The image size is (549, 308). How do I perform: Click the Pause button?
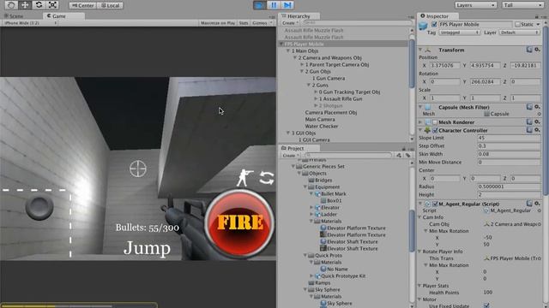[274, 5]
